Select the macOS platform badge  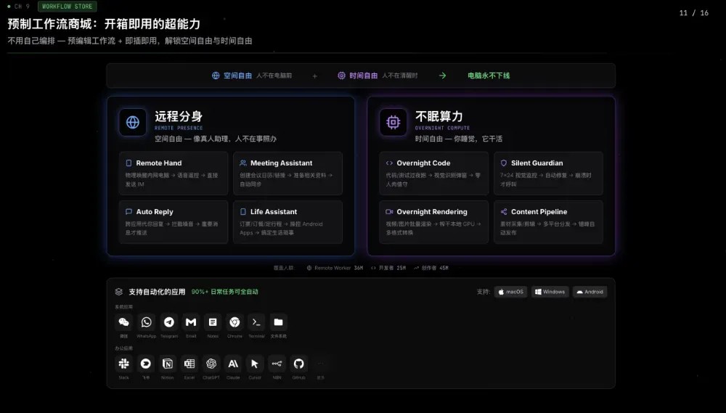coord(510,292)
